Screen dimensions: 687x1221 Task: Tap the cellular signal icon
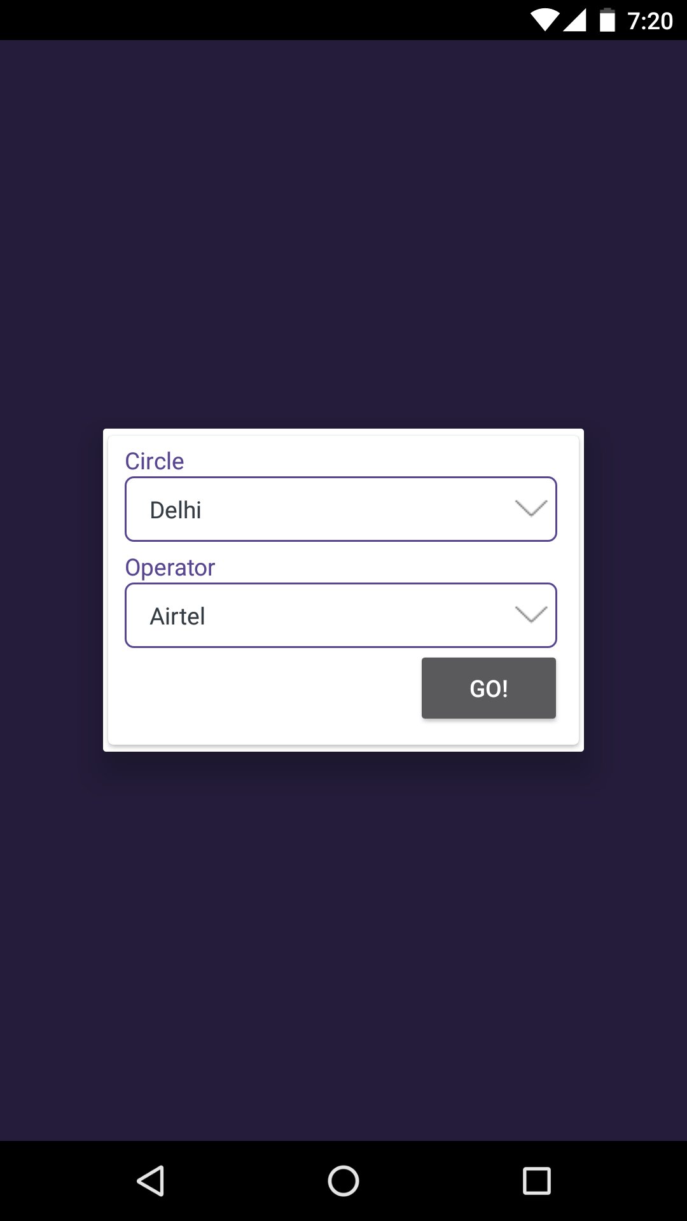(576, 19)
